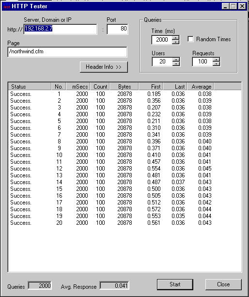Click the Bytes column header
249x297 pixels.
(x=124, y=86)
